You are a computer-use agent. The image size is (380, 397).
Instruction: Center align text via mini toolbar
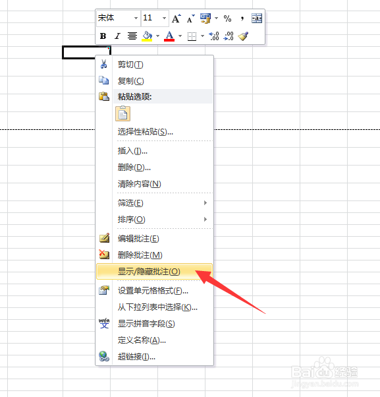(132, 36)
